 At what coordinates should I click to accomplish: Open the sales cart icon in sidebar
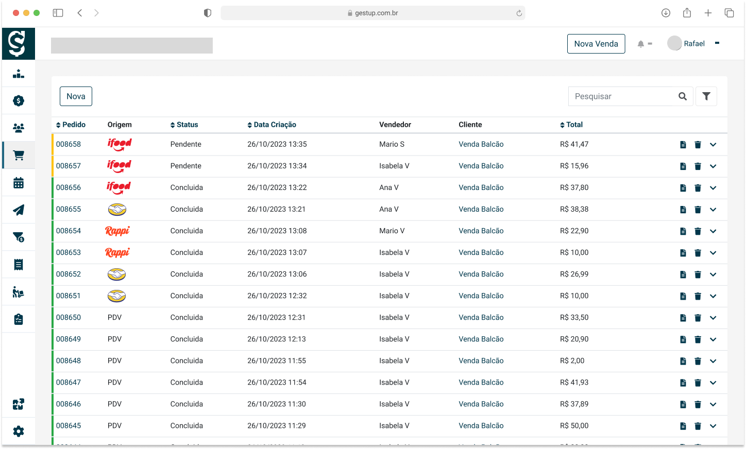19,156
